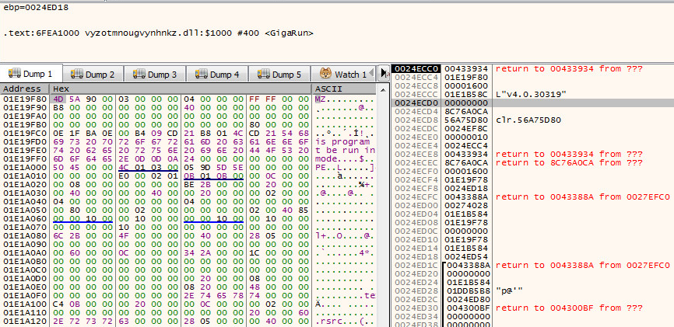Select stack address 0024ED18
Screen dimensions: 674x327
point(416,256)
